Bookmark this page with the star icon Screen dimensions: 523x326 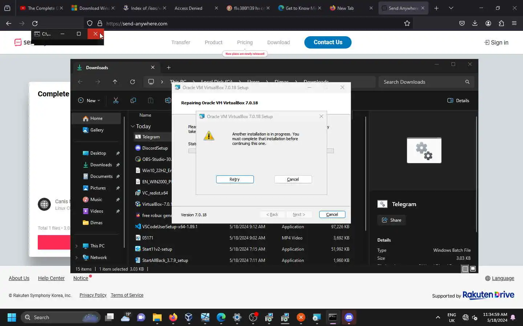point(407,24)
